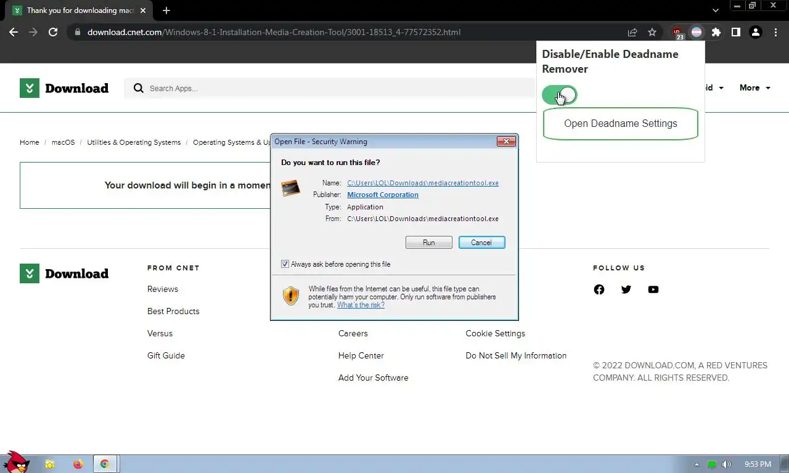
Task: Click the Chrome taskbar button
Action: [x=105, y=464]
